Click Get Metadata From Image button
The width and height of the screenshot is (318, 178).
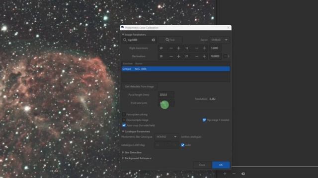(139, 87)
